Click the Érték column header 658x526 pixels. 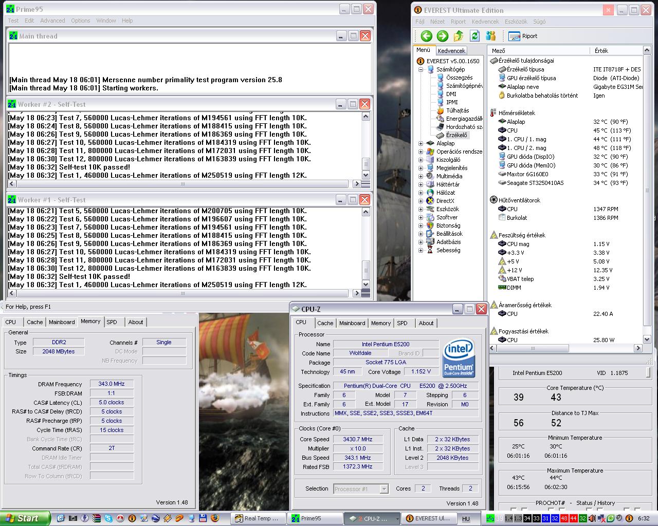(616, 50)
